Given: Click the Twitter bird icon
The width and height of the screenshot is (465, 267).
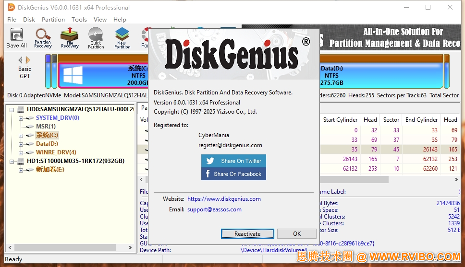Looking at the screenshot, I should [210, 161].
